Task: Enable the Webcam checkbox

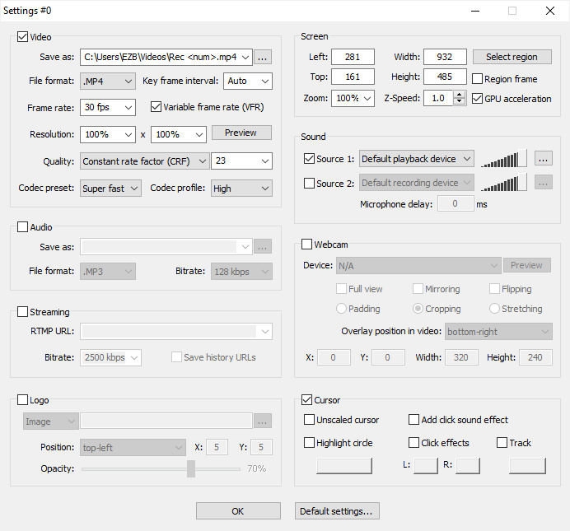Action: coord(306,244)
